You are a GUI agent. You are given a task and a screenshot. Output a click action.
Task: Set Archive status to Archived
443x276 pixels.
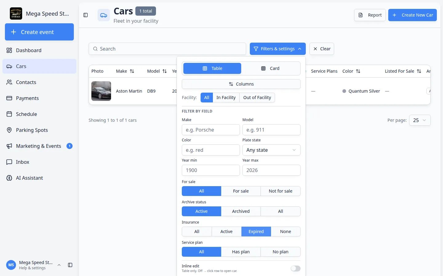pyautogui.click(x=241, y=211)
